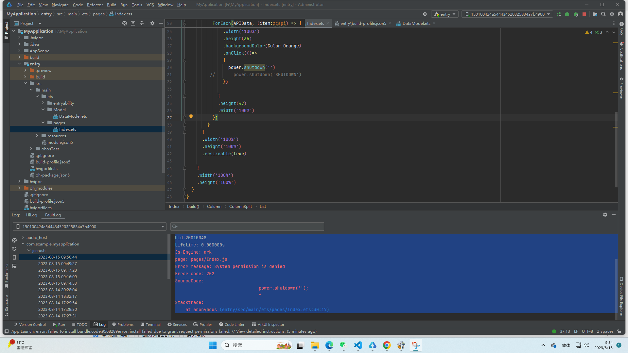Toggle the Device File Explorer panel
Viewport: 628px width, 353px height.
coord(621,296)
